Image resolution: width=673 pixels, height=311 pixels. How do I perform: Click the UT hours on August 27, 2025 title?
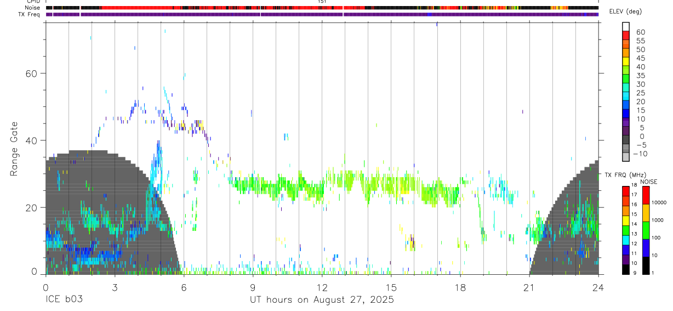click(322, 300)
